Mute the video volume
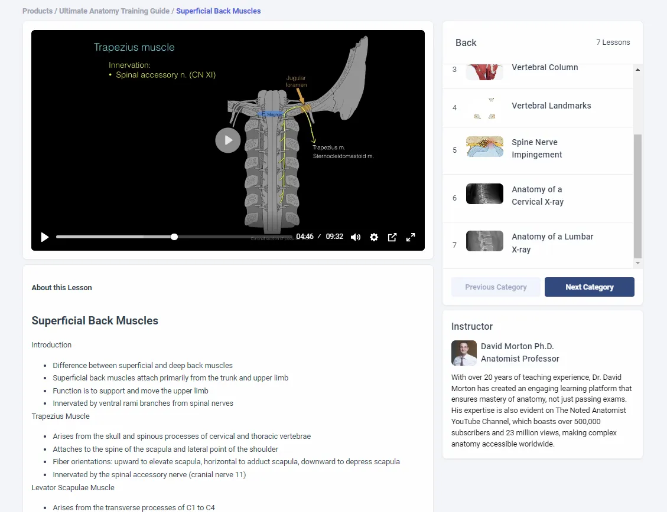The image size is (667, 512). pyautogui.click(x=356, y=237)
